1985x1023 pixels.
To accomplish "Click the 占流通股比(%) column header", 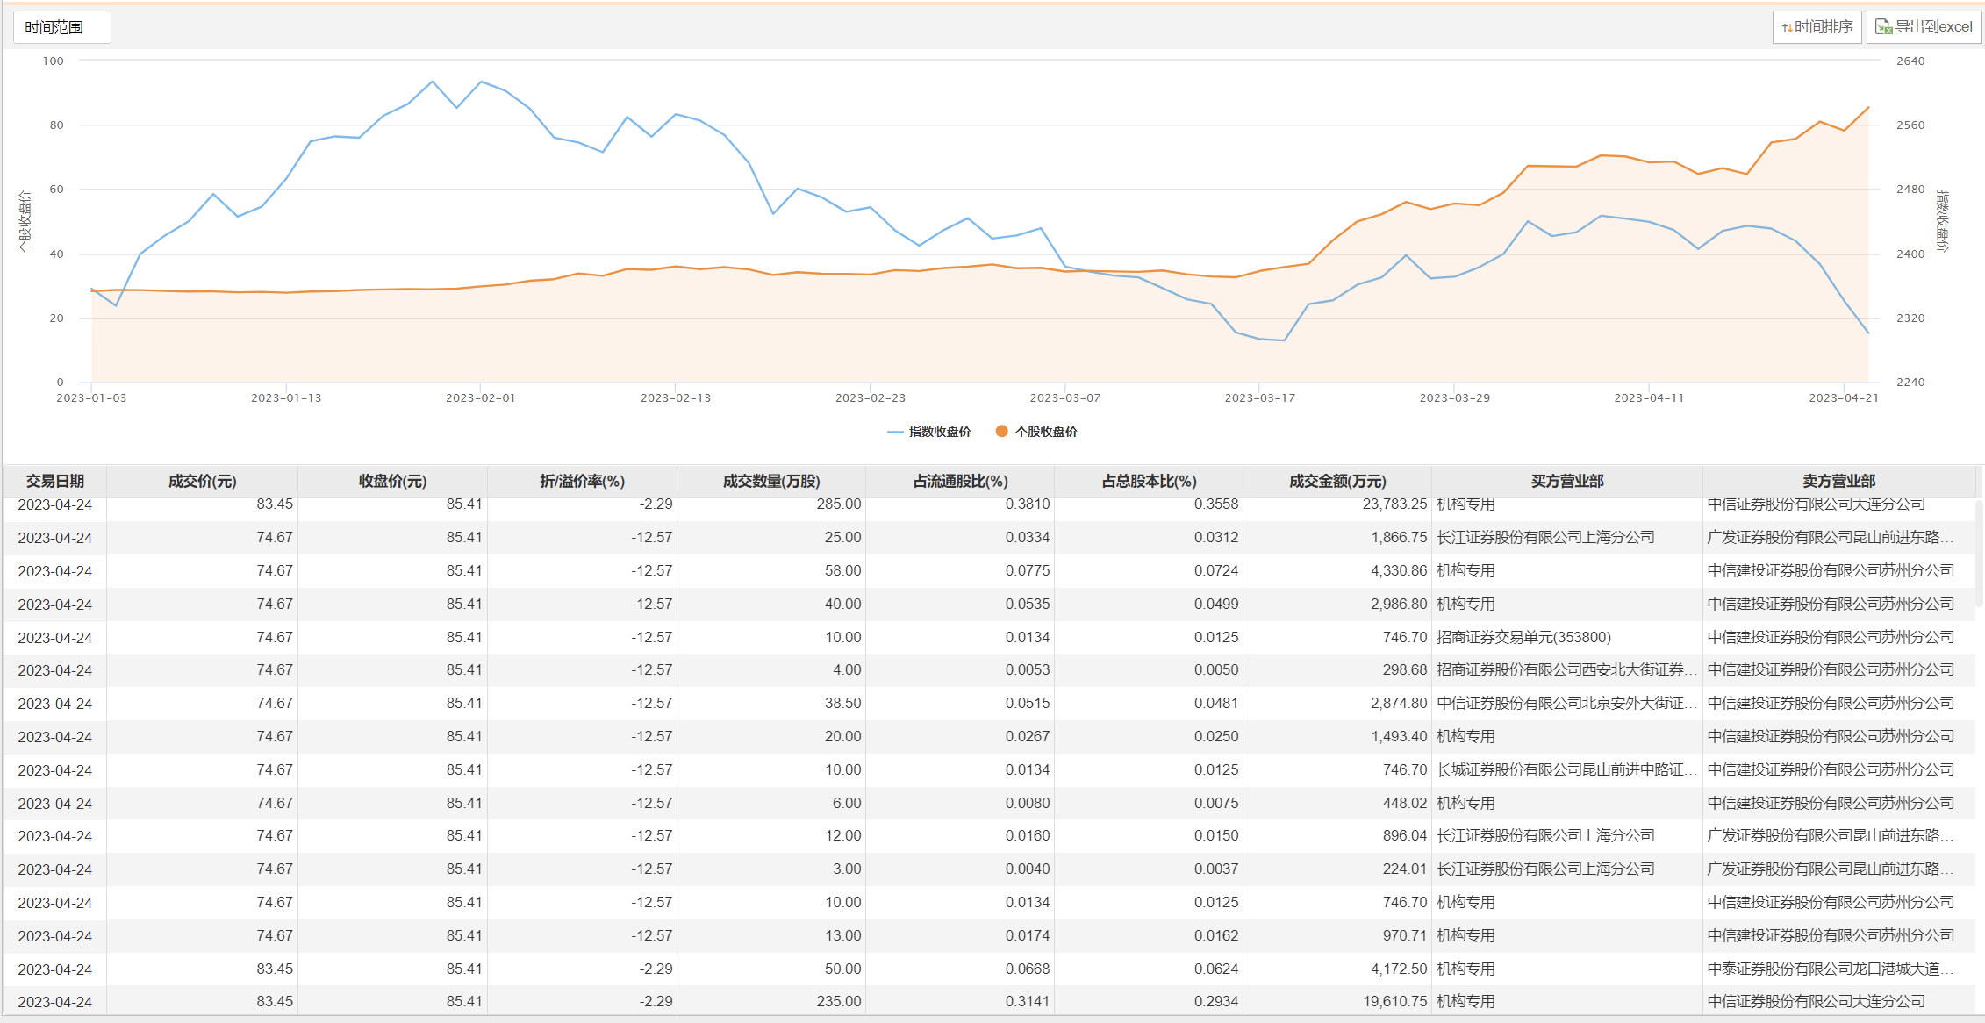I will tap(960, 481).
